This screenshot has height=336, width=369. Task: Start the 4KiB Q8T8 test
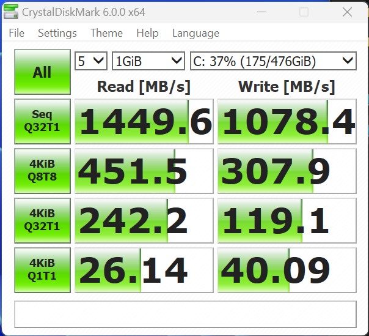pos(42,171)
